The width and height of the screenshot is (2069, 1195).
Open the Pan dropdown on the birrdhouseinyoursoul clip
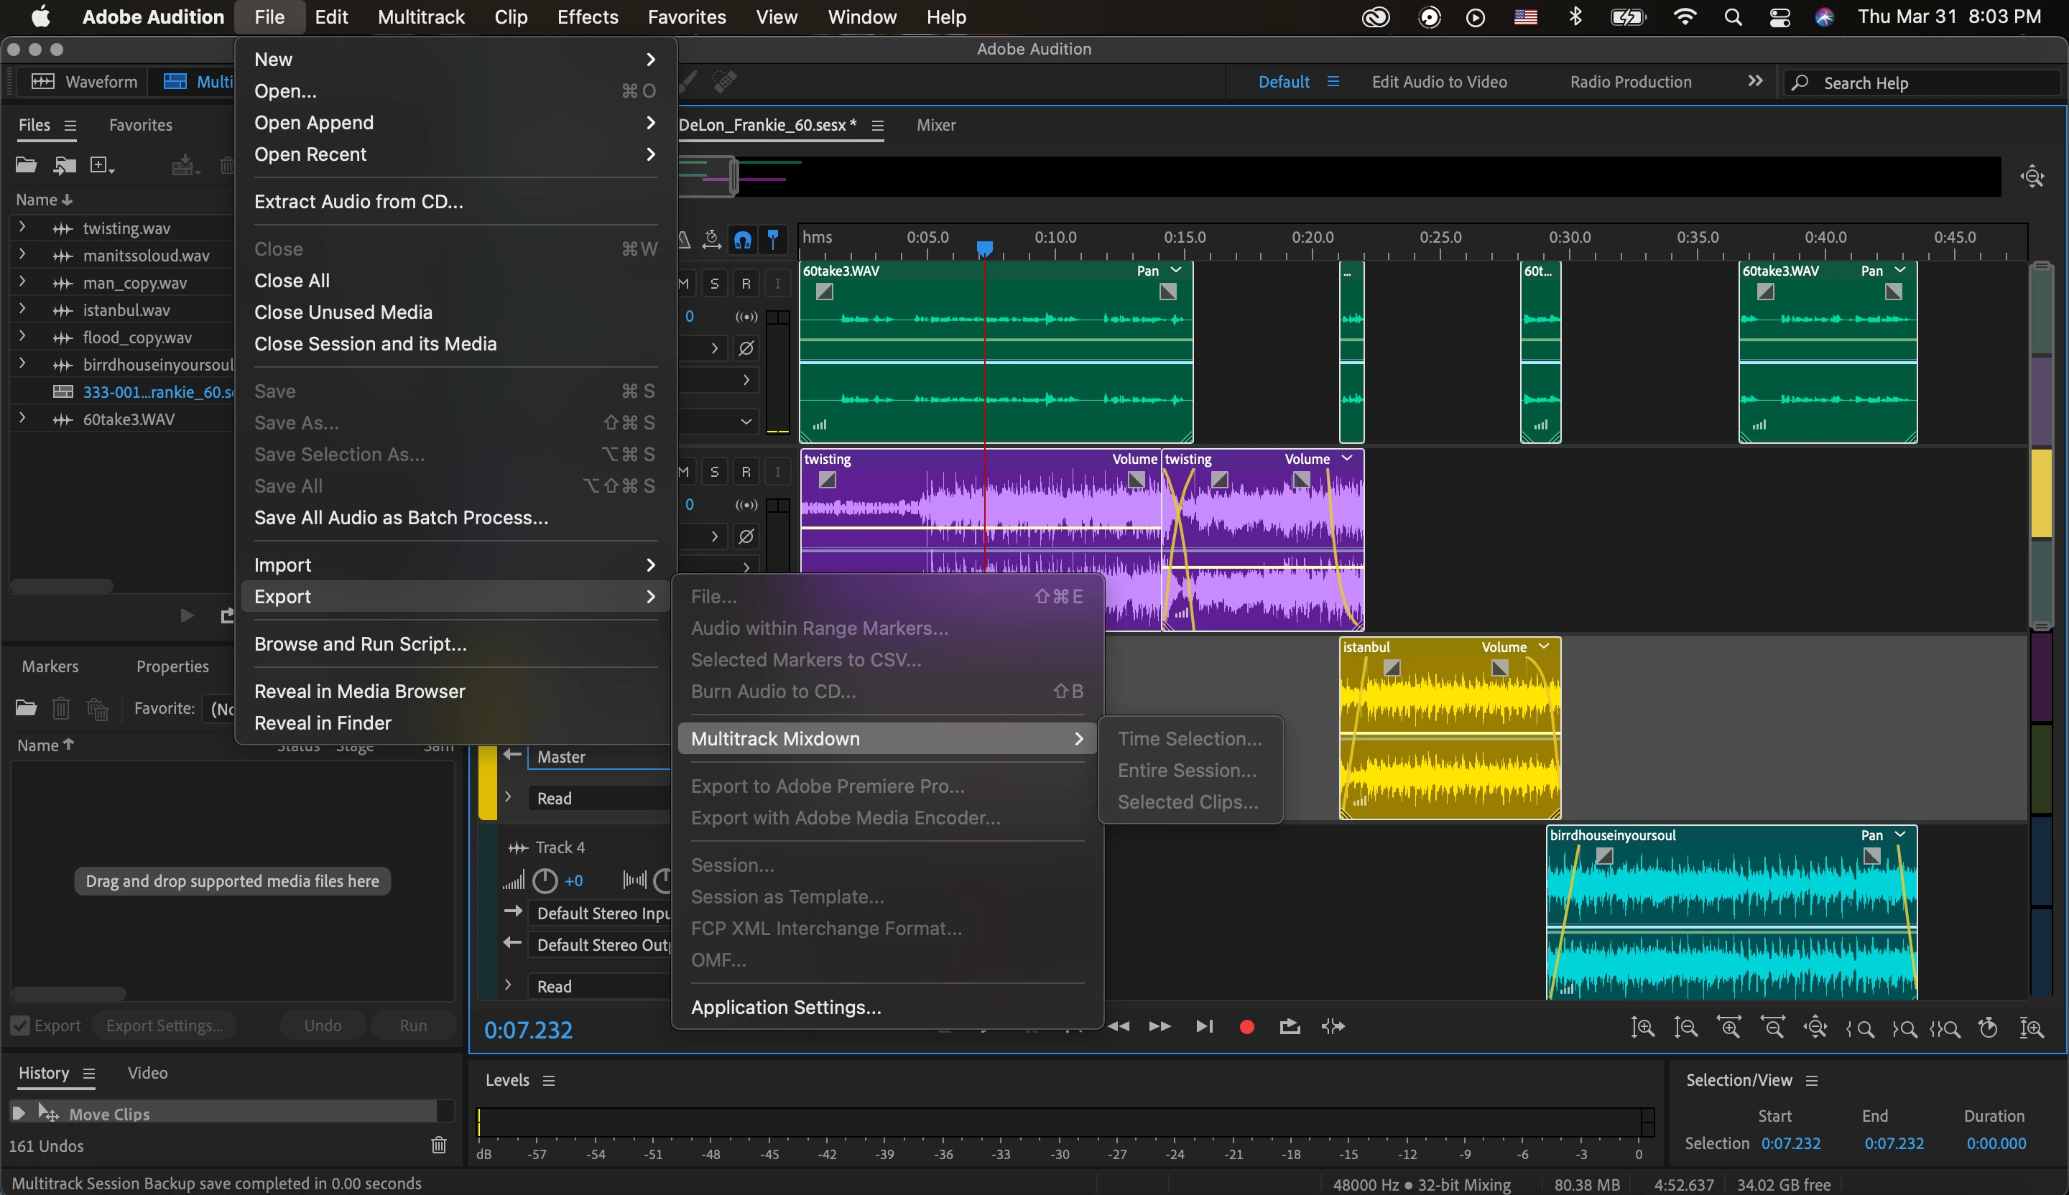(x=1900, y=834)
